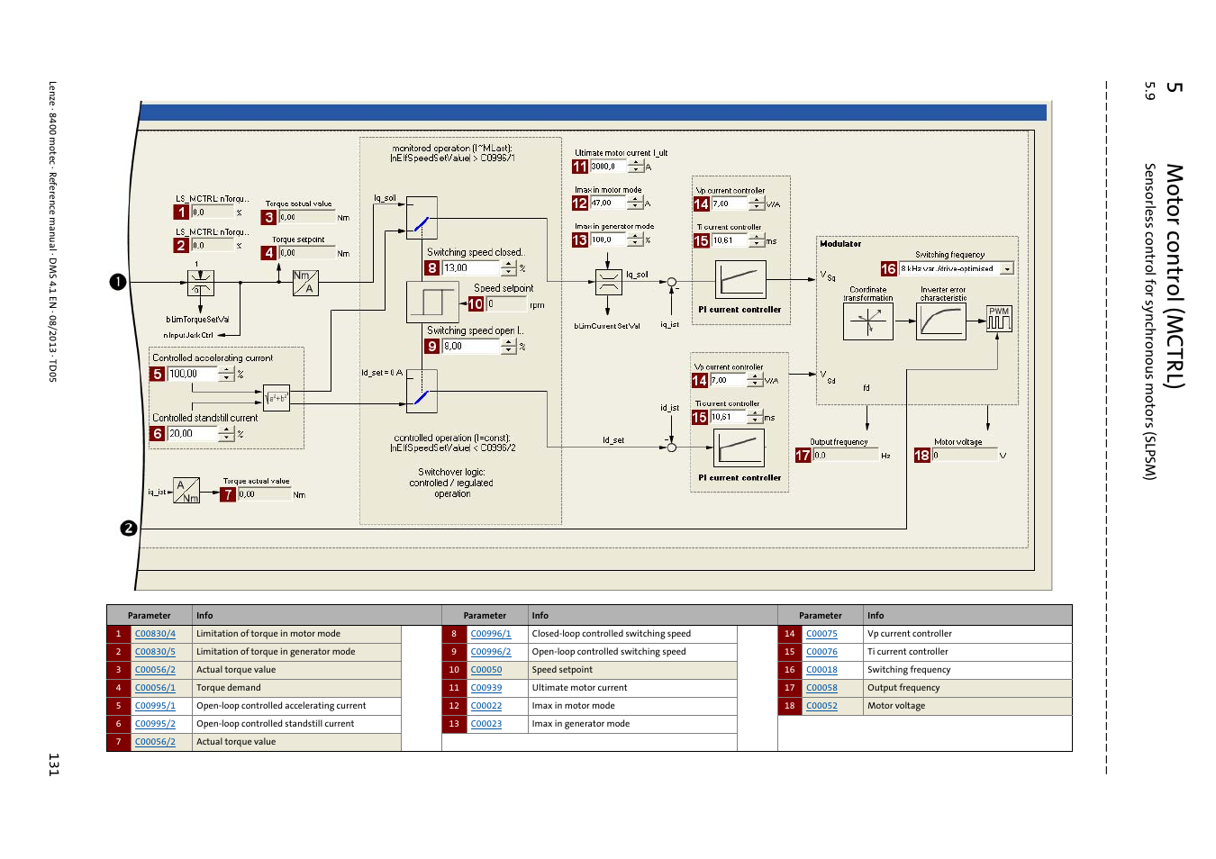Select the Inverter error characteristic block

pos(941,321)
